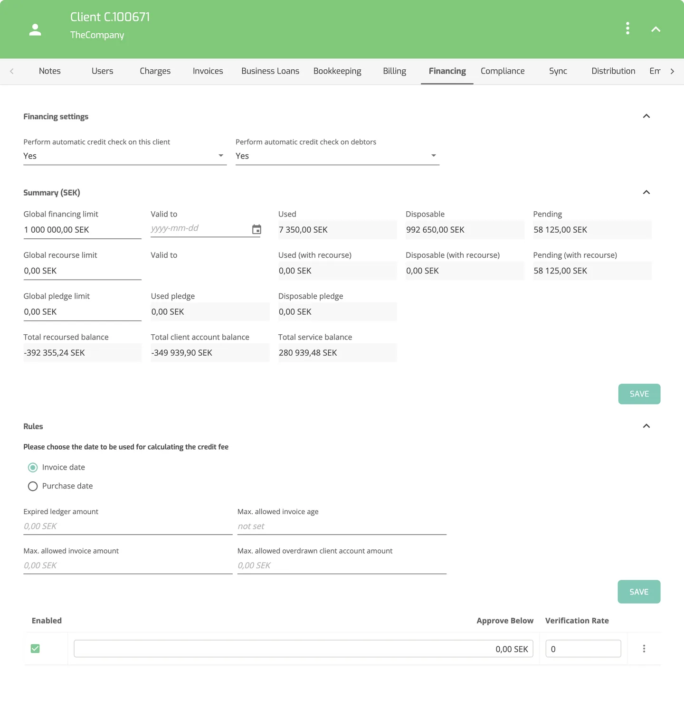Screen dimensions: 684x706
Task: Switch to the Users tab
Action: click(103, 71)
